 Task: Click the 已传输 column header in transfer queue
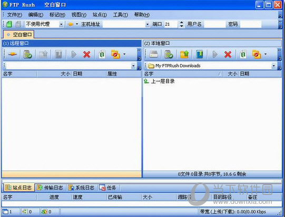coord(124,197)
